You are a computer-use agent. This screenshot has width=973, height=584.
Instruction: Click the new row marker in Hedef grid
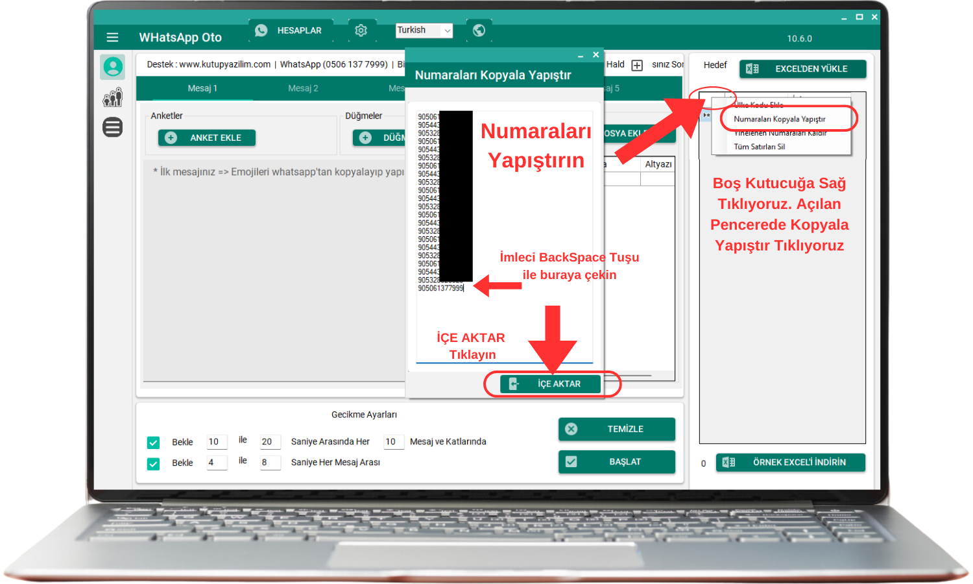(706, 115)
